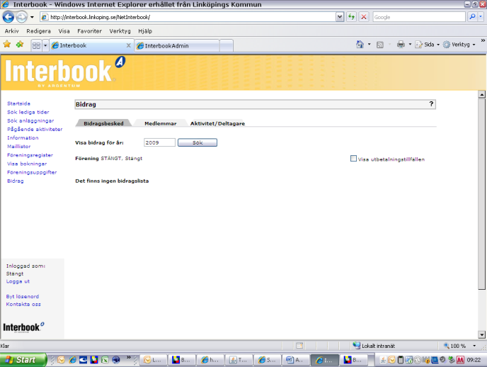Image resolution: width=487 pixels, height=367 pixels.
Task: Open the Information sidebar link
Action: pos(23,137)
